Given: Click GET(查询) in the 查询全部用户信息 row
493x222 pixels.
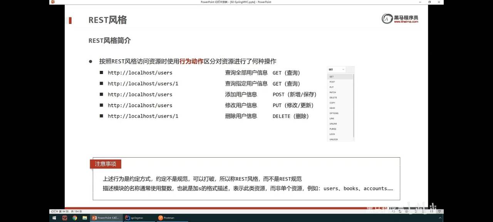Looking at the screenshot, I should 286,72.
